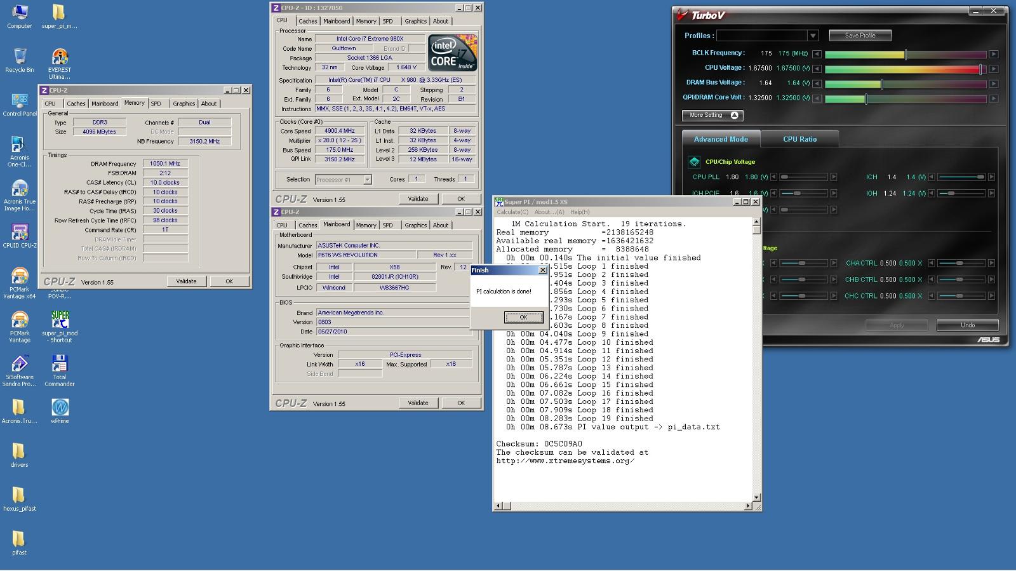Image resolution: width=1016 pixels, height=571 pixels.
Task: Increase CPU PLL voltage with right arrow
Action: click(834, 177)
